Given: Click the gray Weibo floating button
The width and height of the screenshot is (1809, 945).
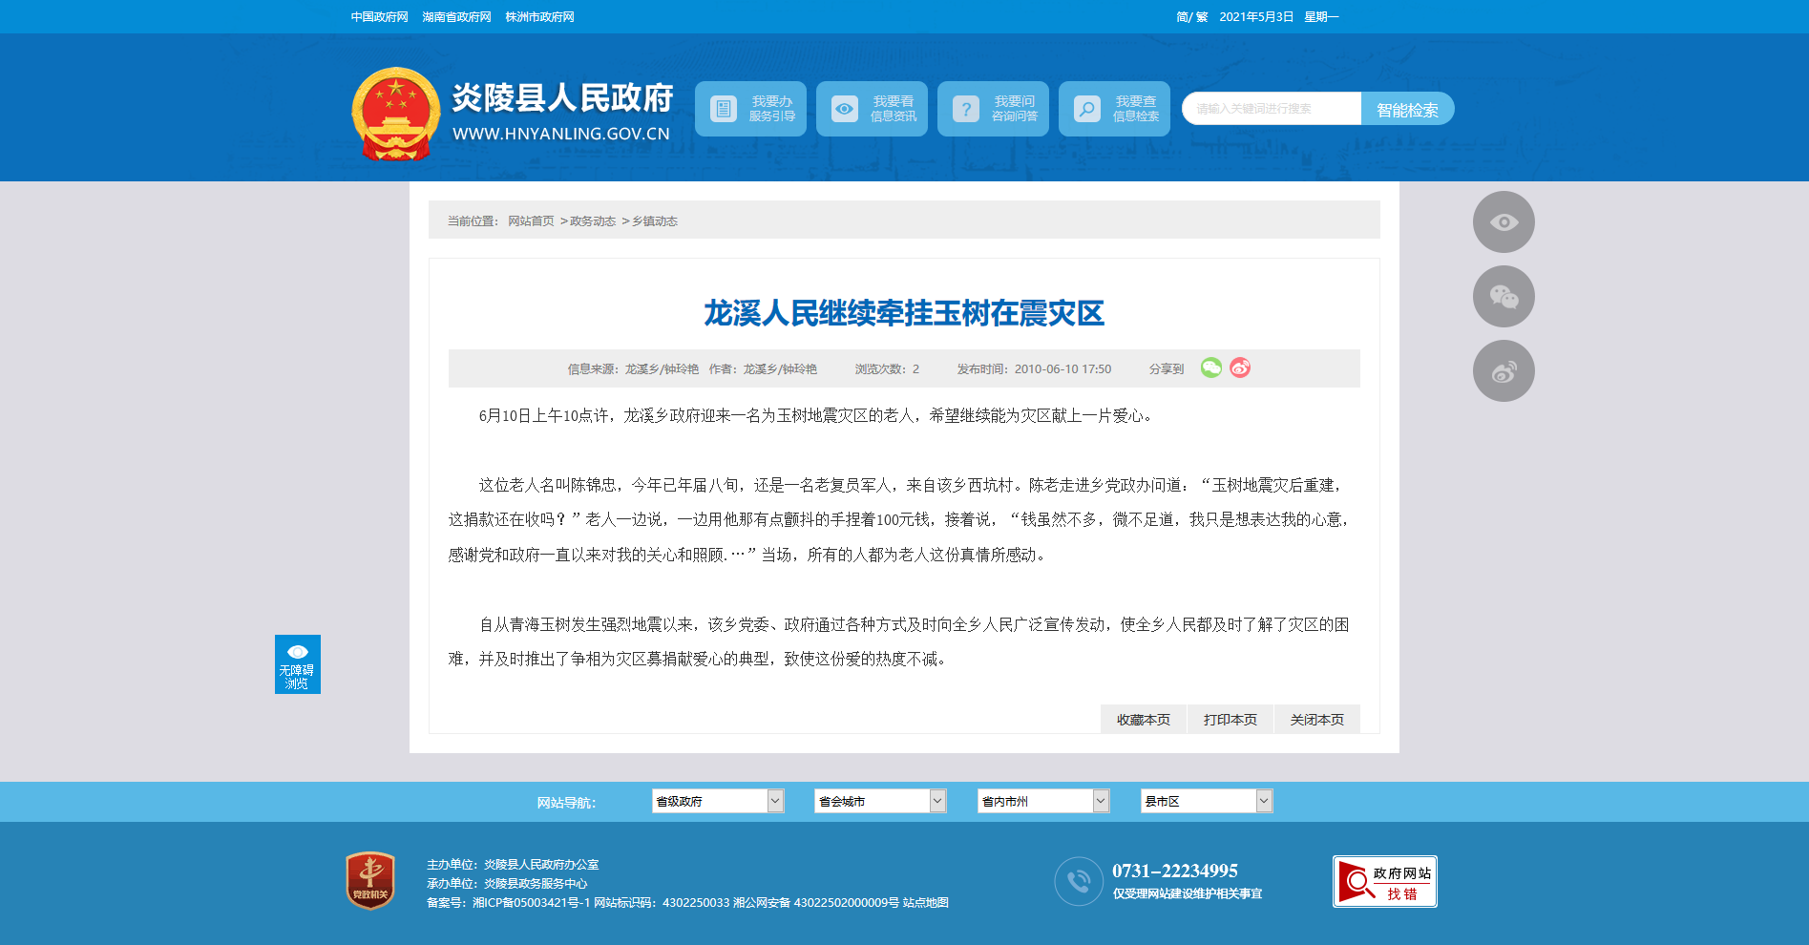Looking at the screenshot, I should [x=1504, y=371].
